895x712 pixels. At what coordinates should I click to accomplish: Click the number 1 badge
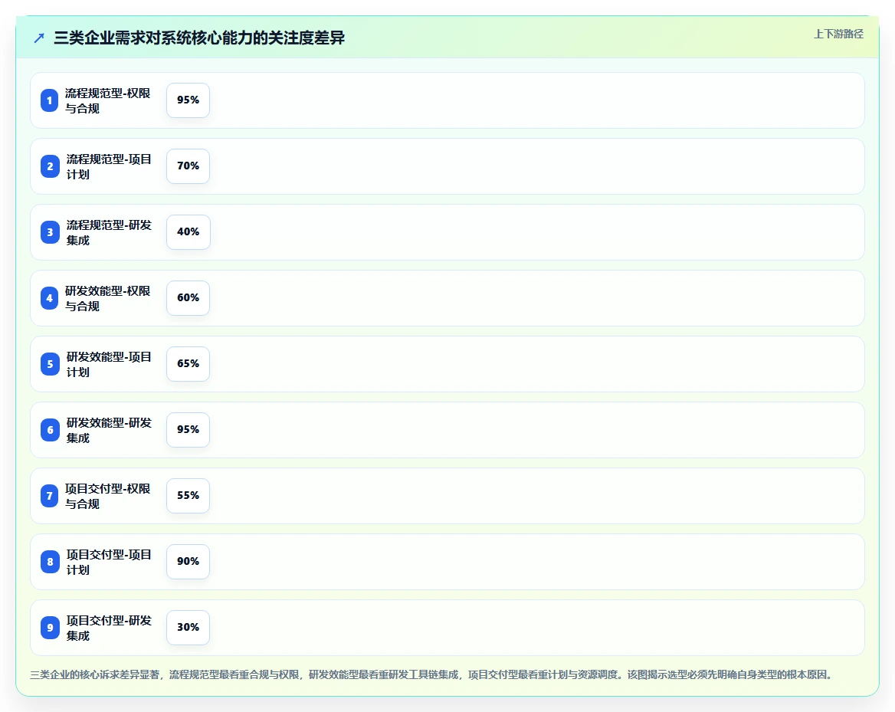pos(49,100)
